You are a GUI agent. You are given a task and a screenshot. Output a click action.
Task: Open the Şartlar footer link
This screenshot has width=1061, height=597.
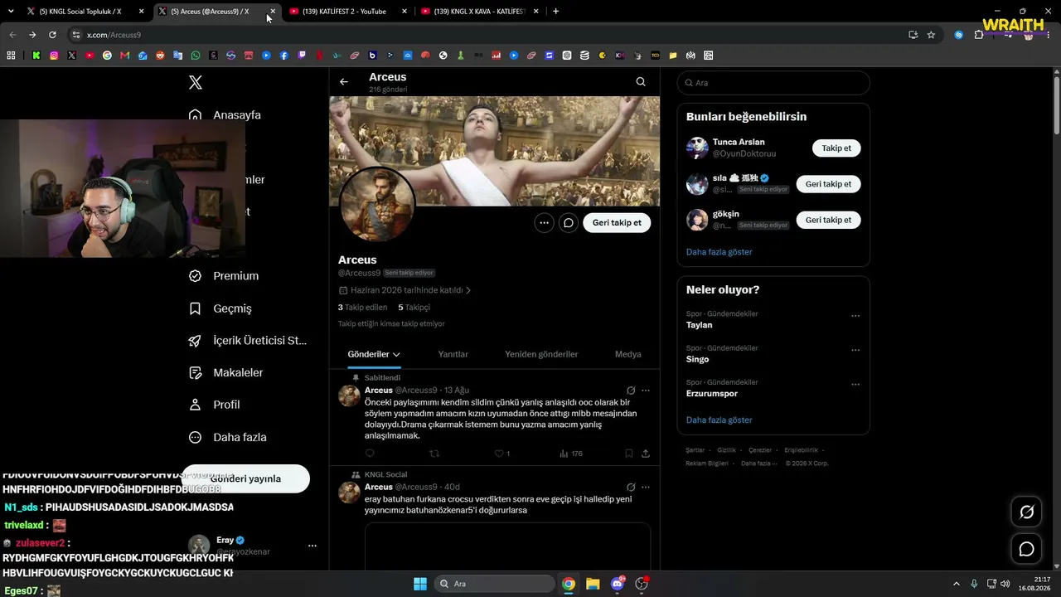[695, 450]
